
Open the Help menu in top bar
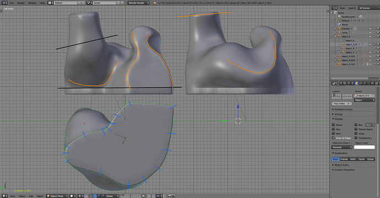click(x=42, y=3)
